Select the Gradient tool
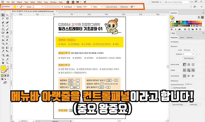Screen dimensions: 205x122 point(7,48)
